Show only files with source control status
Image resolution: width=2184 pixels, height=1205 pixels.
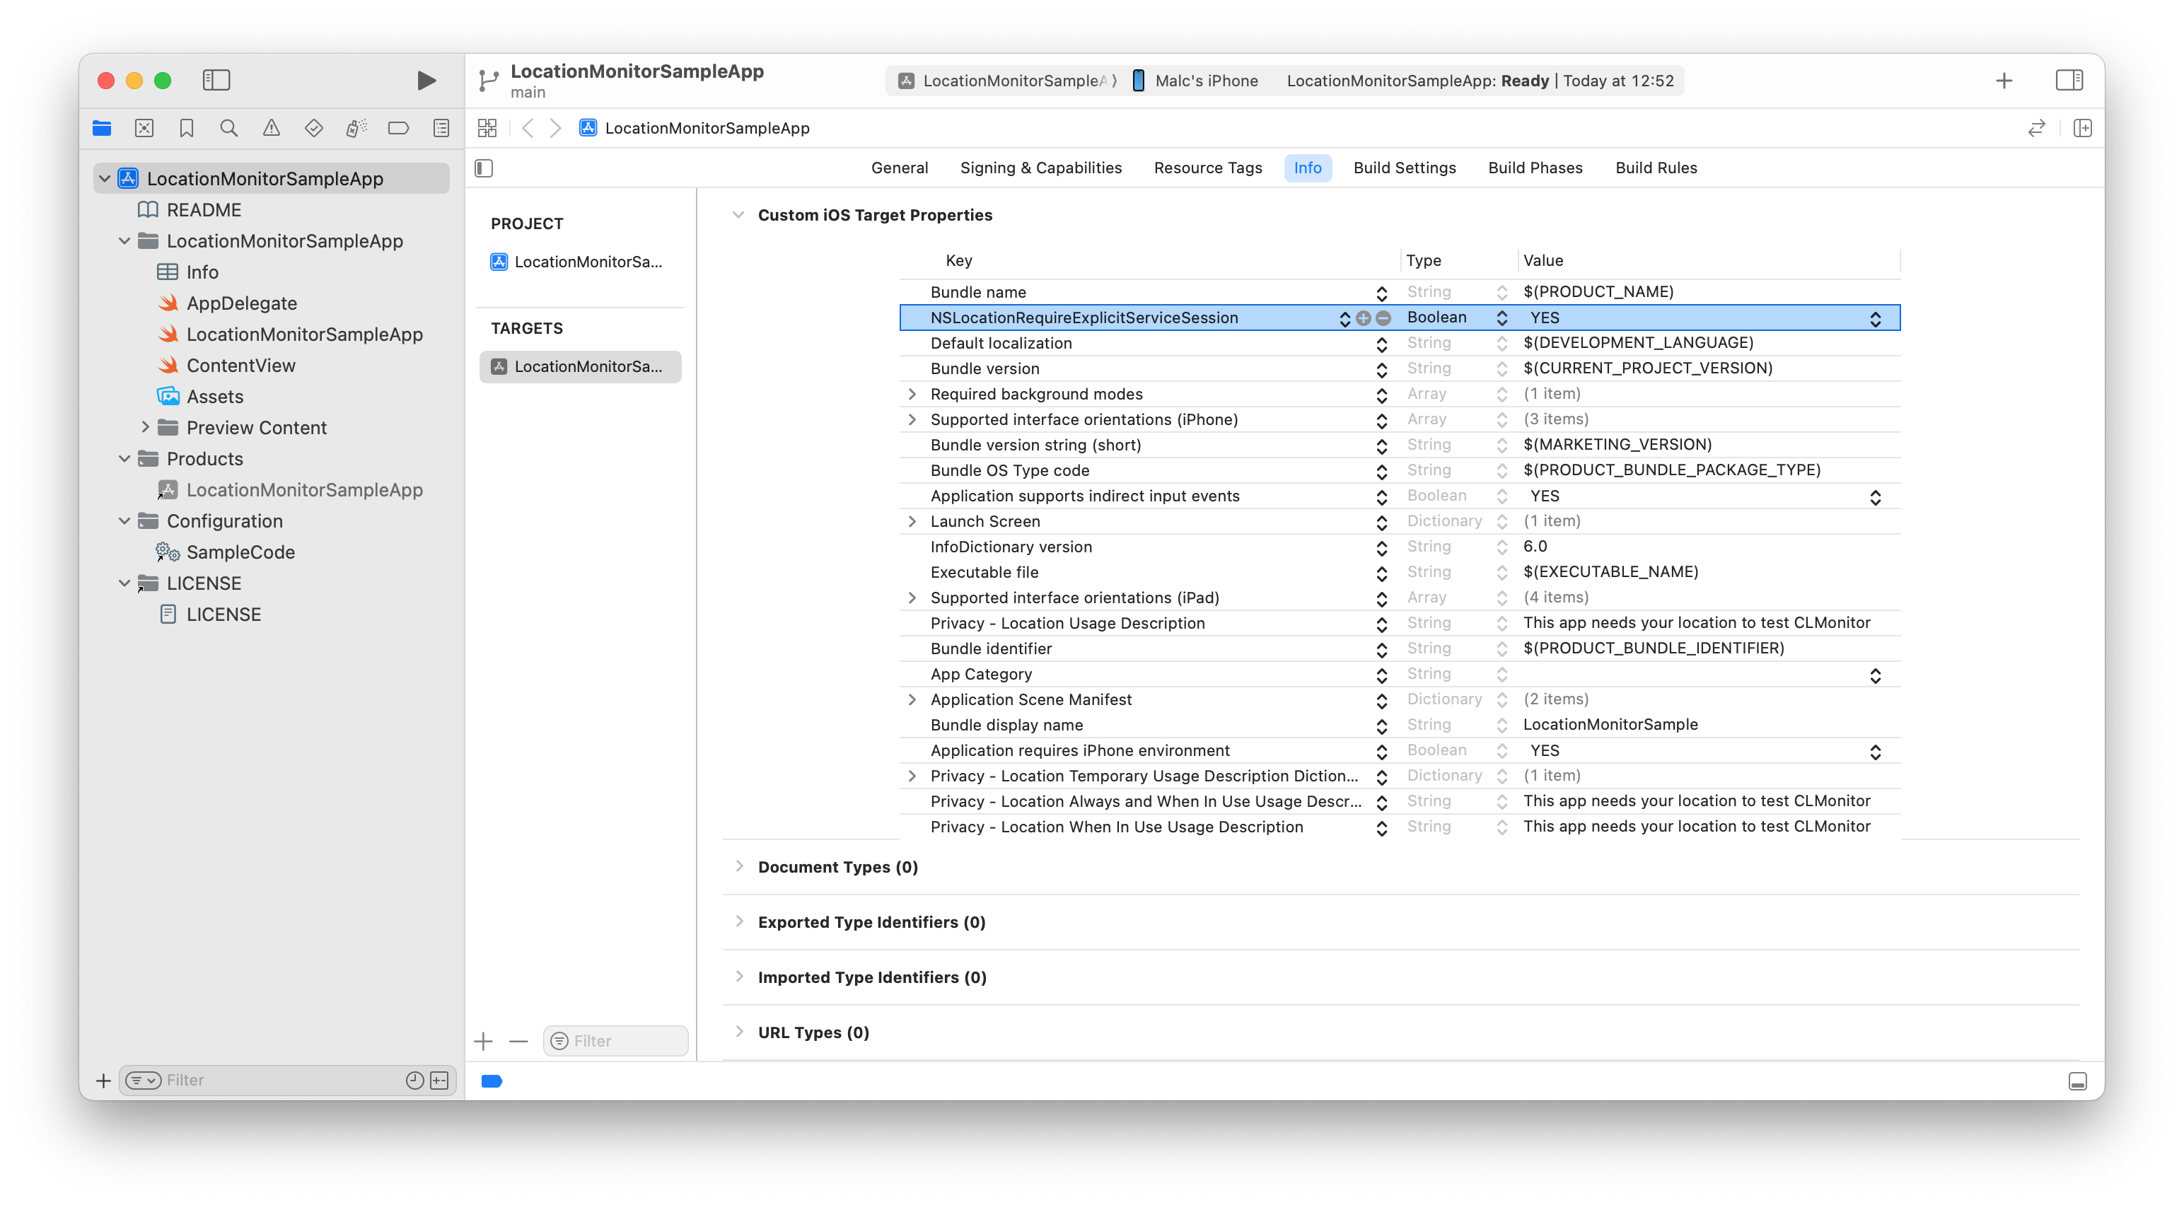[439, 1081]
